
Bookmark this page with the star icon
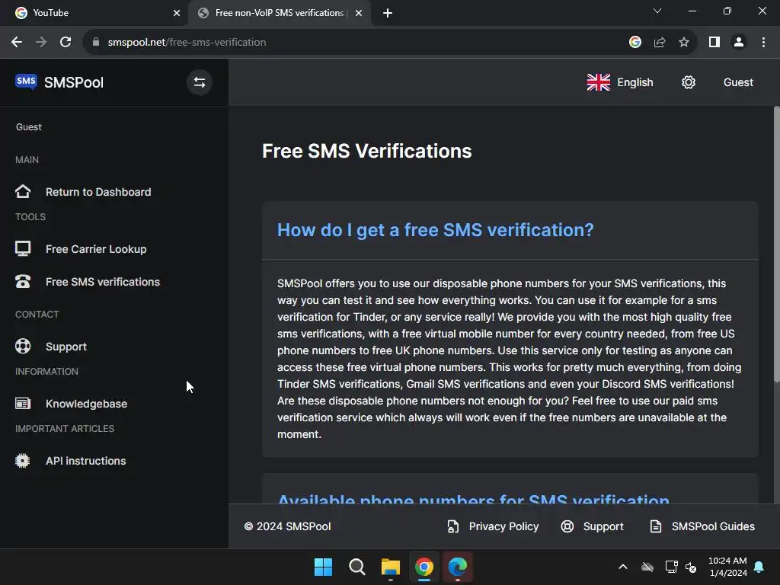click(684, 43)
